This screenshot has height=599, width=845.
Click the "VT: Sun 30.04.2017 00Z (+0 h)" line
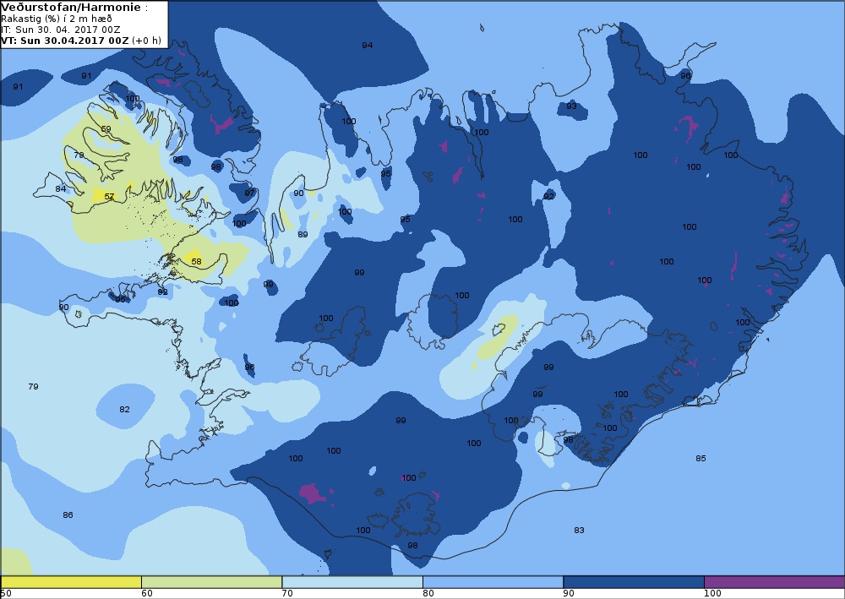point(81,41)
